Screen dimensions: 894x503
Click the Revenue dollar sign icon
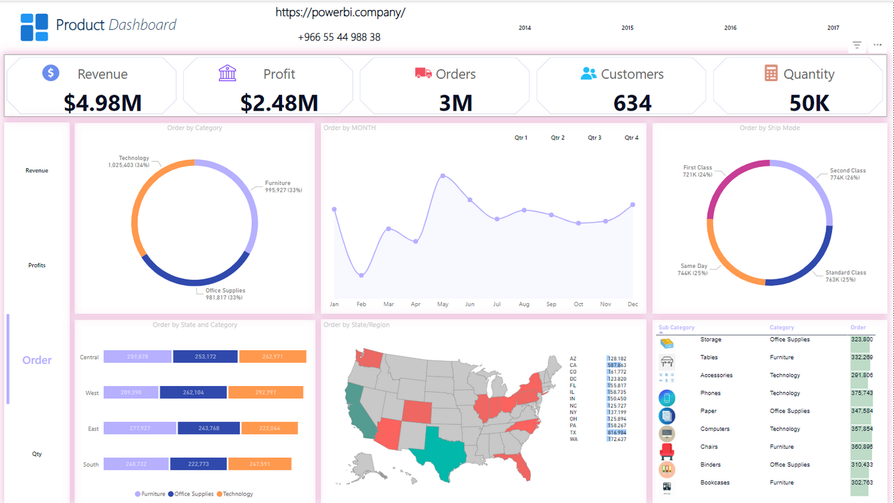click(51, 73)
